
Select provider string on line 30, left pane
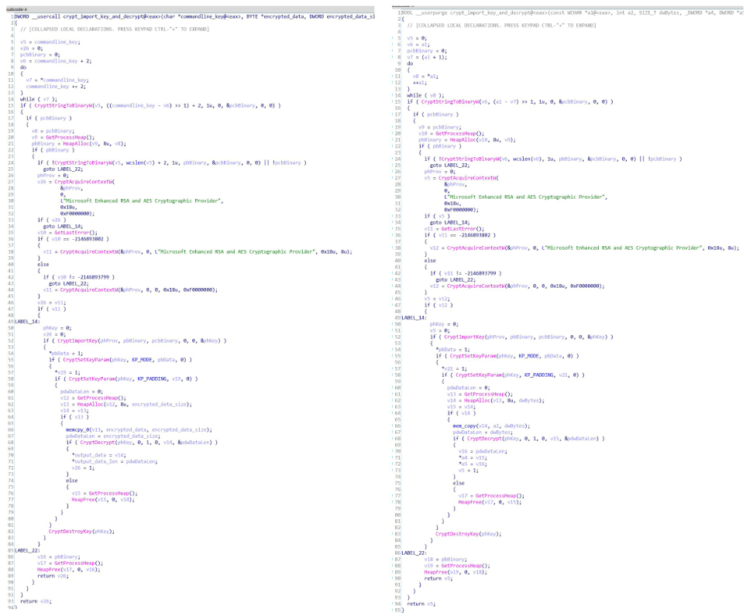142,201
